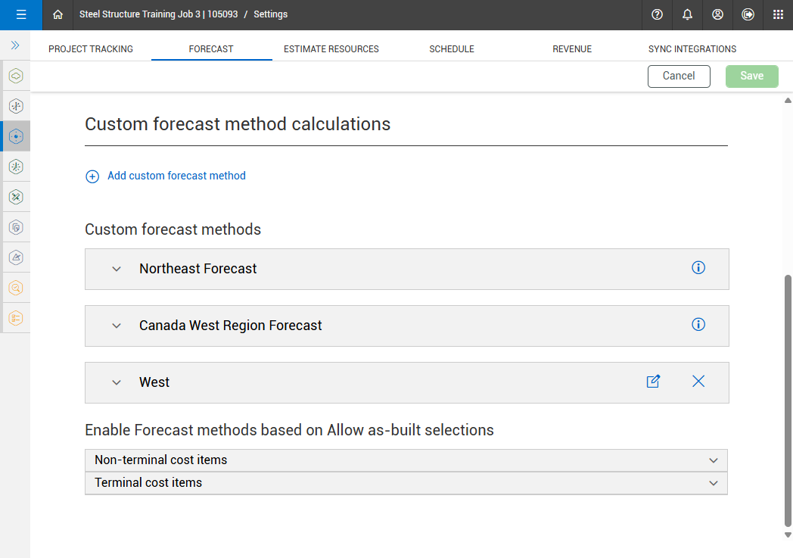The height and width of the screenshot is (558, 793).
Task: Click the info icon for Northeast Forecast
Action: tap(698, 268)
